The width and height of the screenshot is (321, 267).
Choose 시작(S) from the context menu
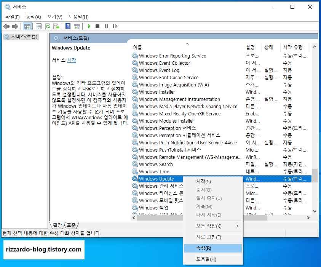(x=213, y=181)
